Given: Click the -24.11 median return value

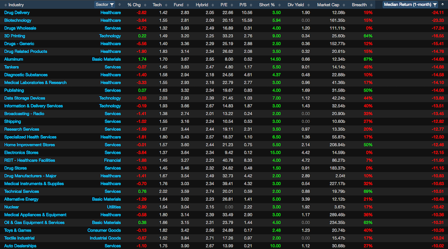Looking at the screenshot, I should tap(438, 13).
